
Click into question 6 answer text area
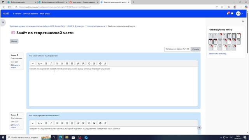pos(113,131)
